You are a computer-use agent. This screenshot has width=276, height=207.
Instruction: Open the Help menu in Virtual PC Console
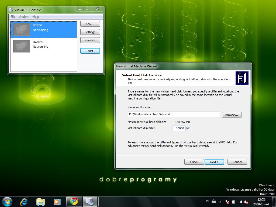(x=36, y=17)
